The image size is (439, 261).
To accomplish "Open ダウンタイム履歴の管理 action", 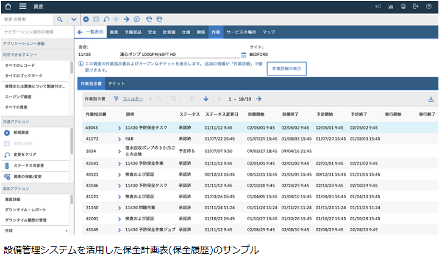I will [x=26, y=220].
